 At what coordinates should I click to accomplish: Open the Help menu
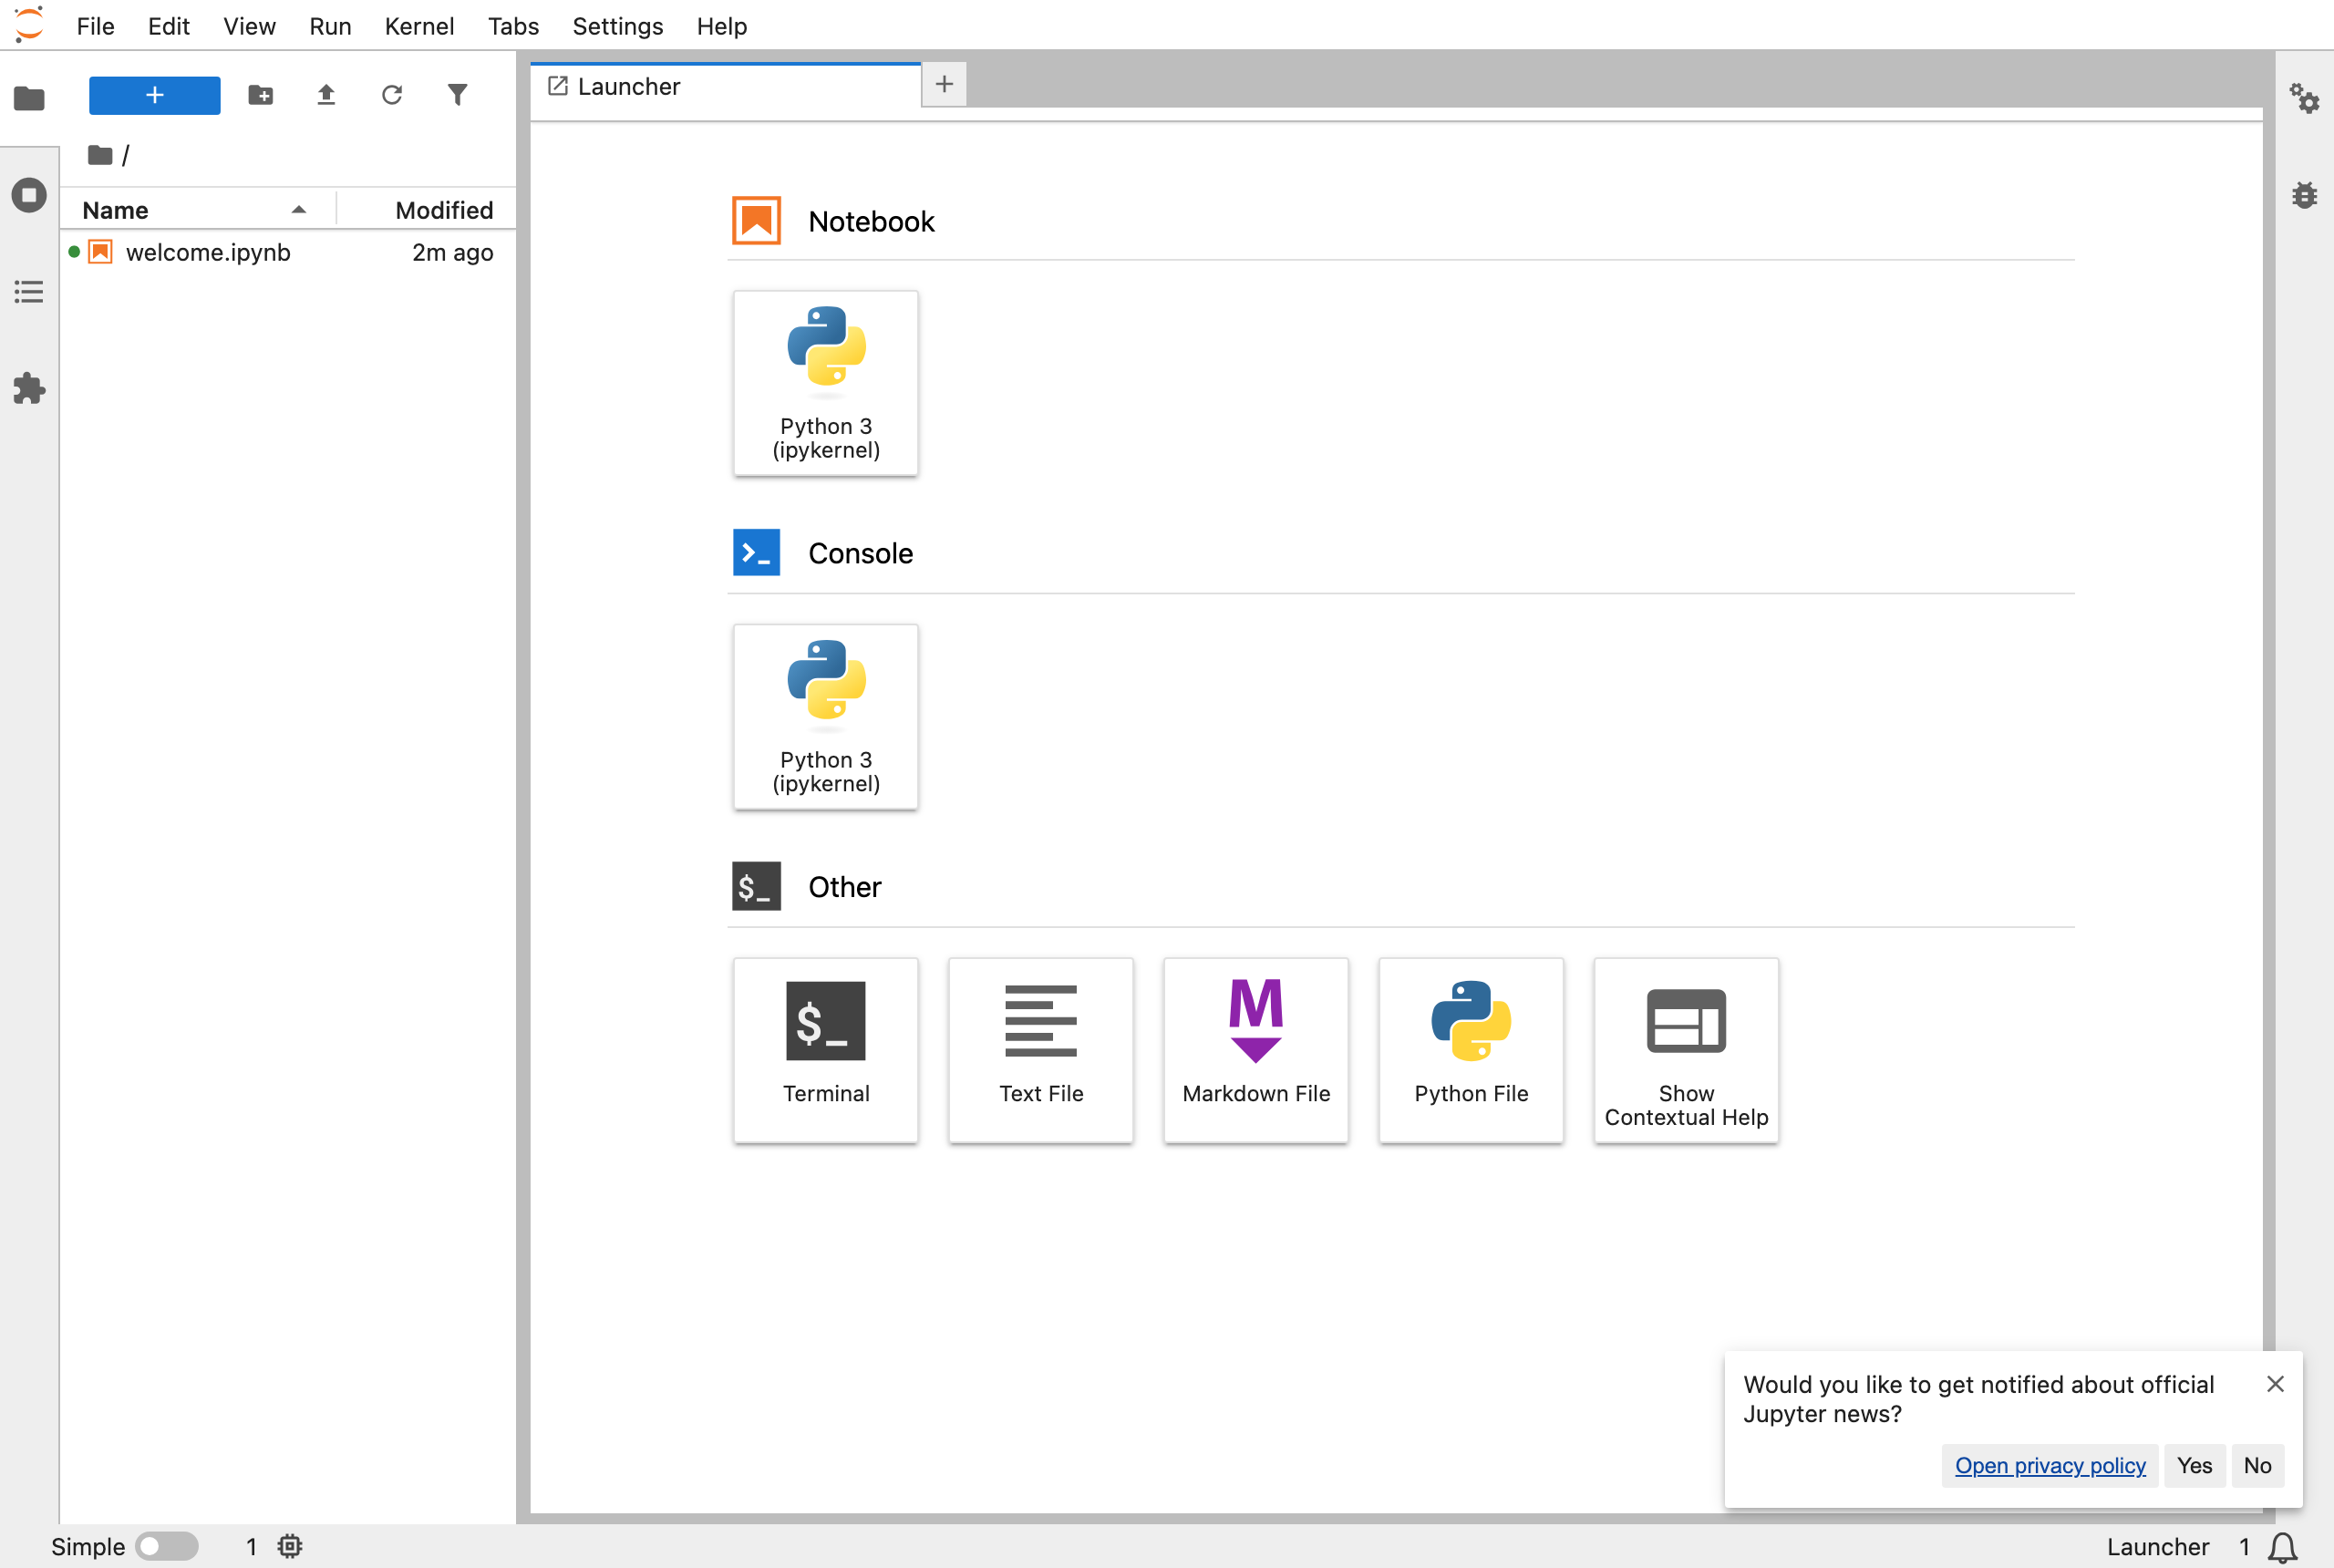pyautogui.click(x=721, y=26)
